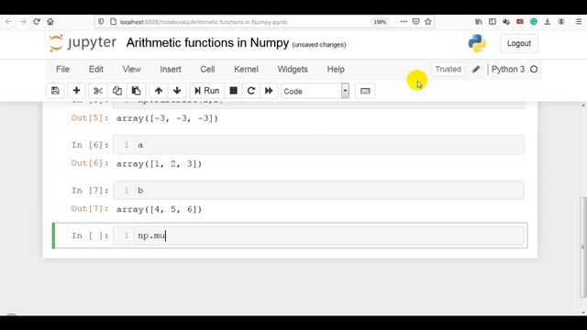The width and height of the screenshot is (587, 330).
Task: Click the Logout button
Action: [519, 43]
